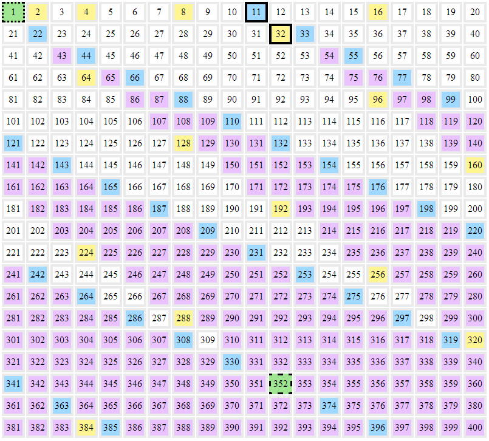Click the blue cell 99
This screenshot has width=489, height=441.
pos(451,100)
